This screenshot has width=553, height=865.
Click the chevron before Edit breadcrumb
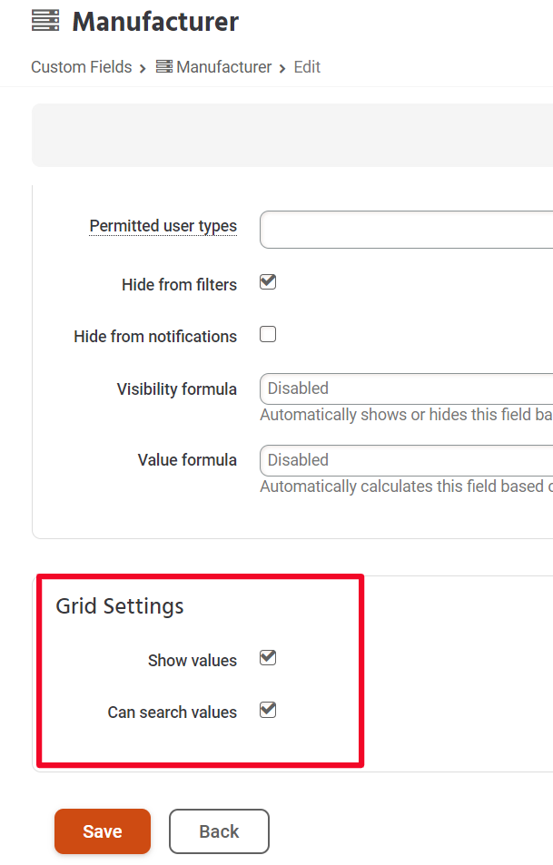[x=282, y=67]
